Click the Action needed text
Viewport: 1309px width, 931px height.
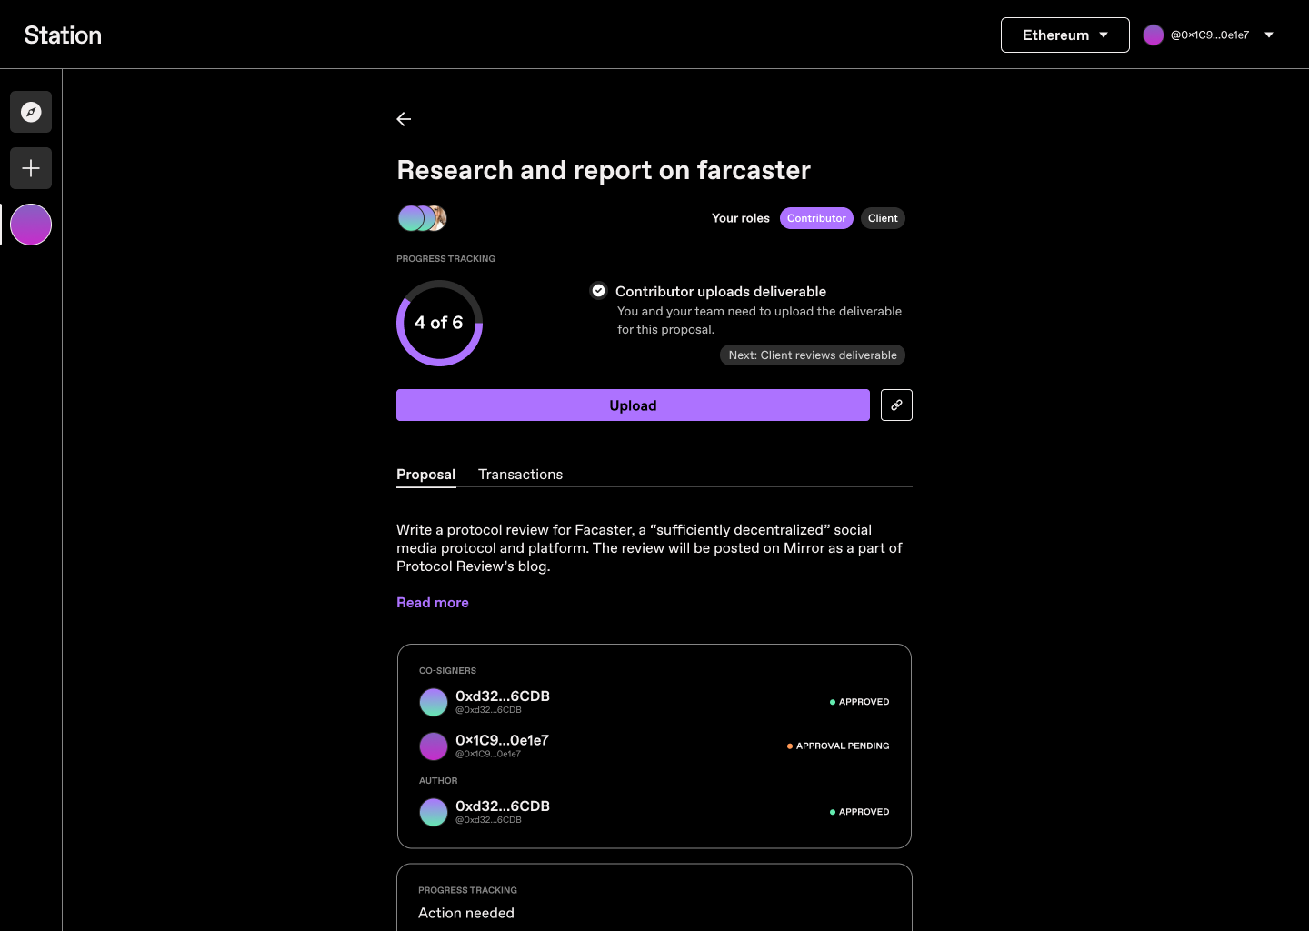click(466, 913)
